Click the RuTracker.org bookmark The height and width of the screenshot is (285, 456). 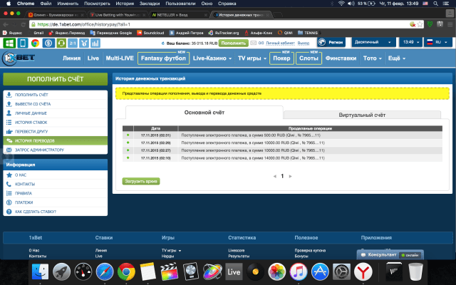click(224, 33)
